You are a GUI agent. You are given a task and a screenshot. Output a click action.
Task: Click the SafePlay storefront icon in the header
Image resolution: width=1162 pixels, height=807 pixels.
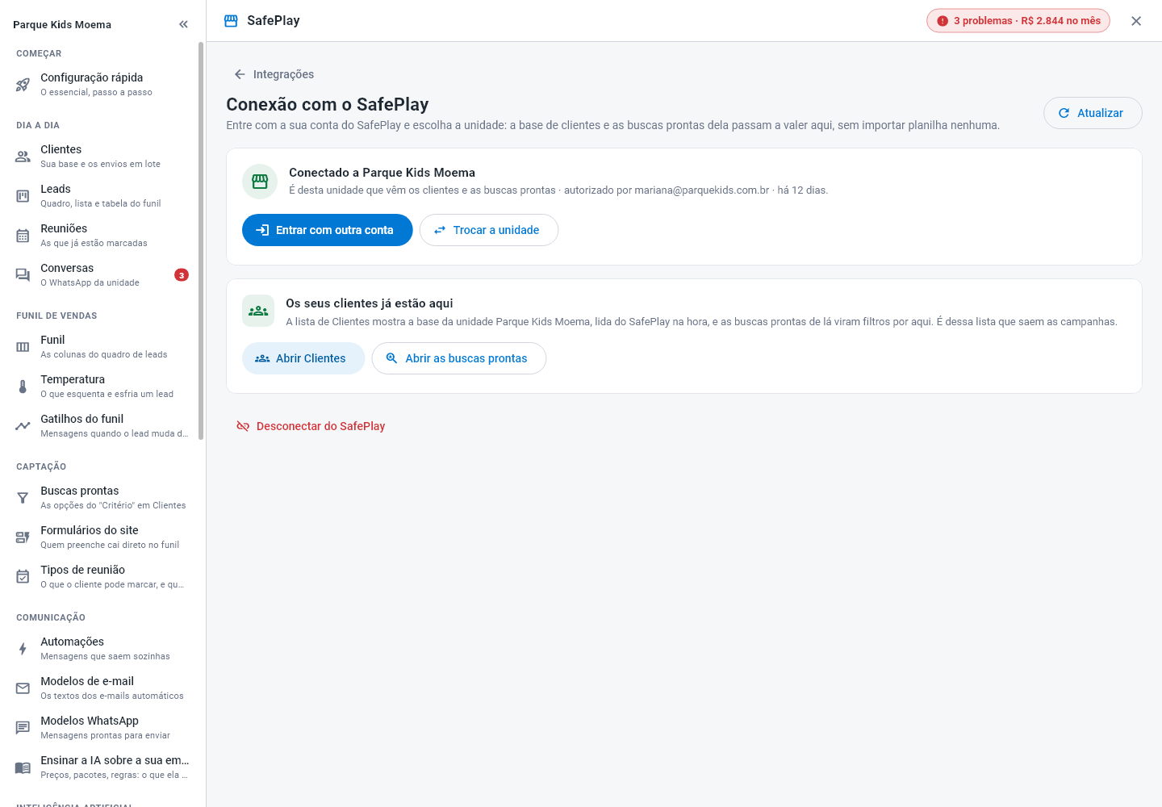(231, 21)
